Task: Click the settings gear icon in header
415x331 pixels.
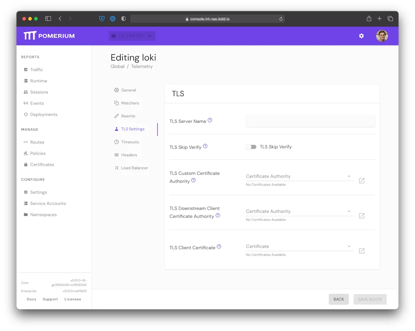Action: tap(361, 36)
